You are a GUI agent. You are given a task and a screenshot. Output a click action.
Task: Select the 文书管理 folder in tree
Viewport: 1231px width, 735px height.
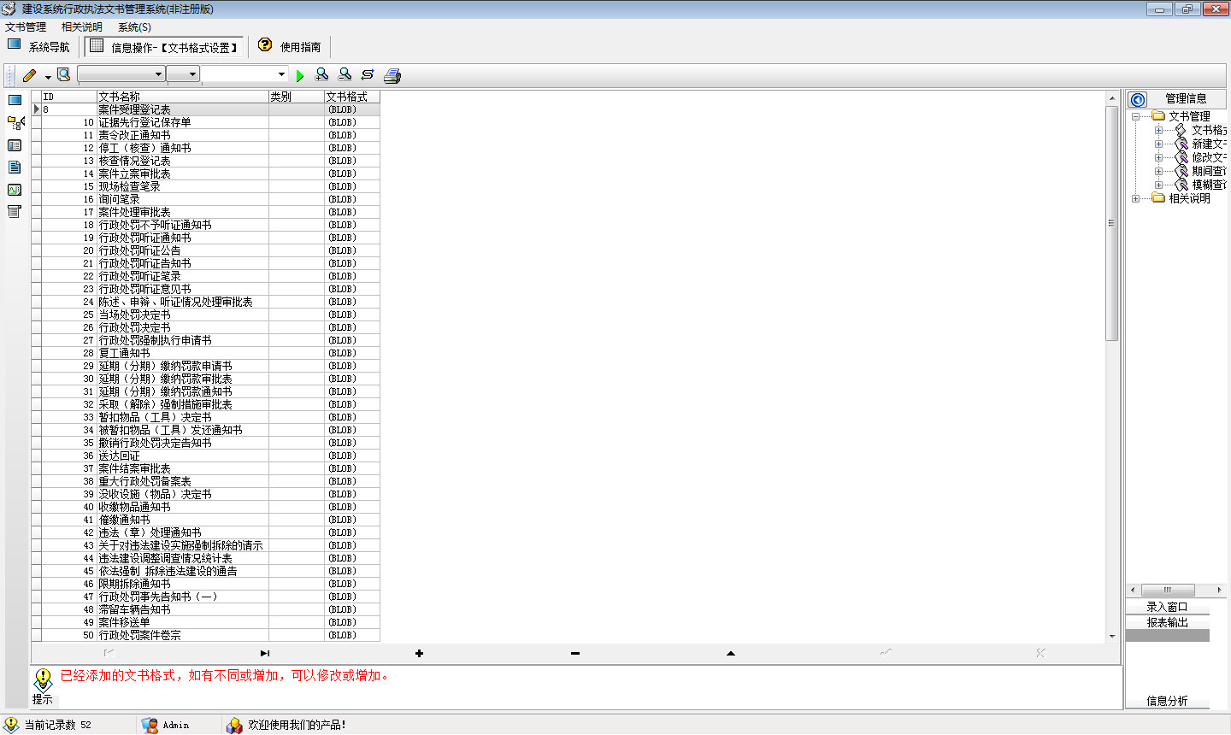point(1189,116)
